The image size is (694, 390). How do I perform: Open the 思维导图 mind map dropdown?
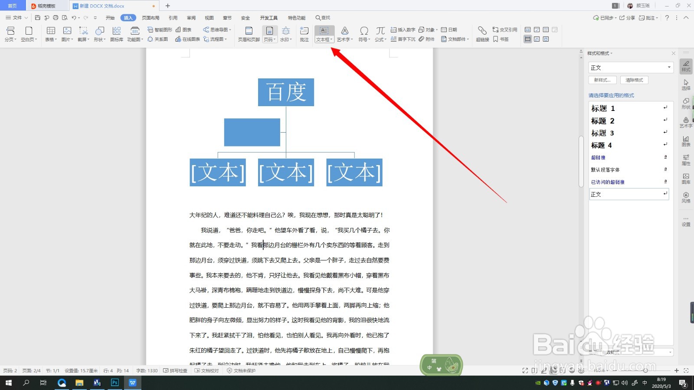coord(217,30)
